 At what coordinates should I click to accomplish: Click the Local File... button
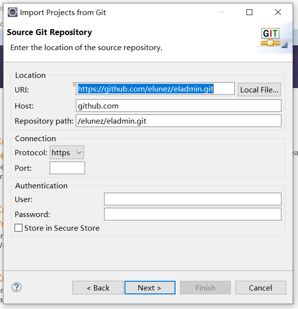tap(259, 90)
